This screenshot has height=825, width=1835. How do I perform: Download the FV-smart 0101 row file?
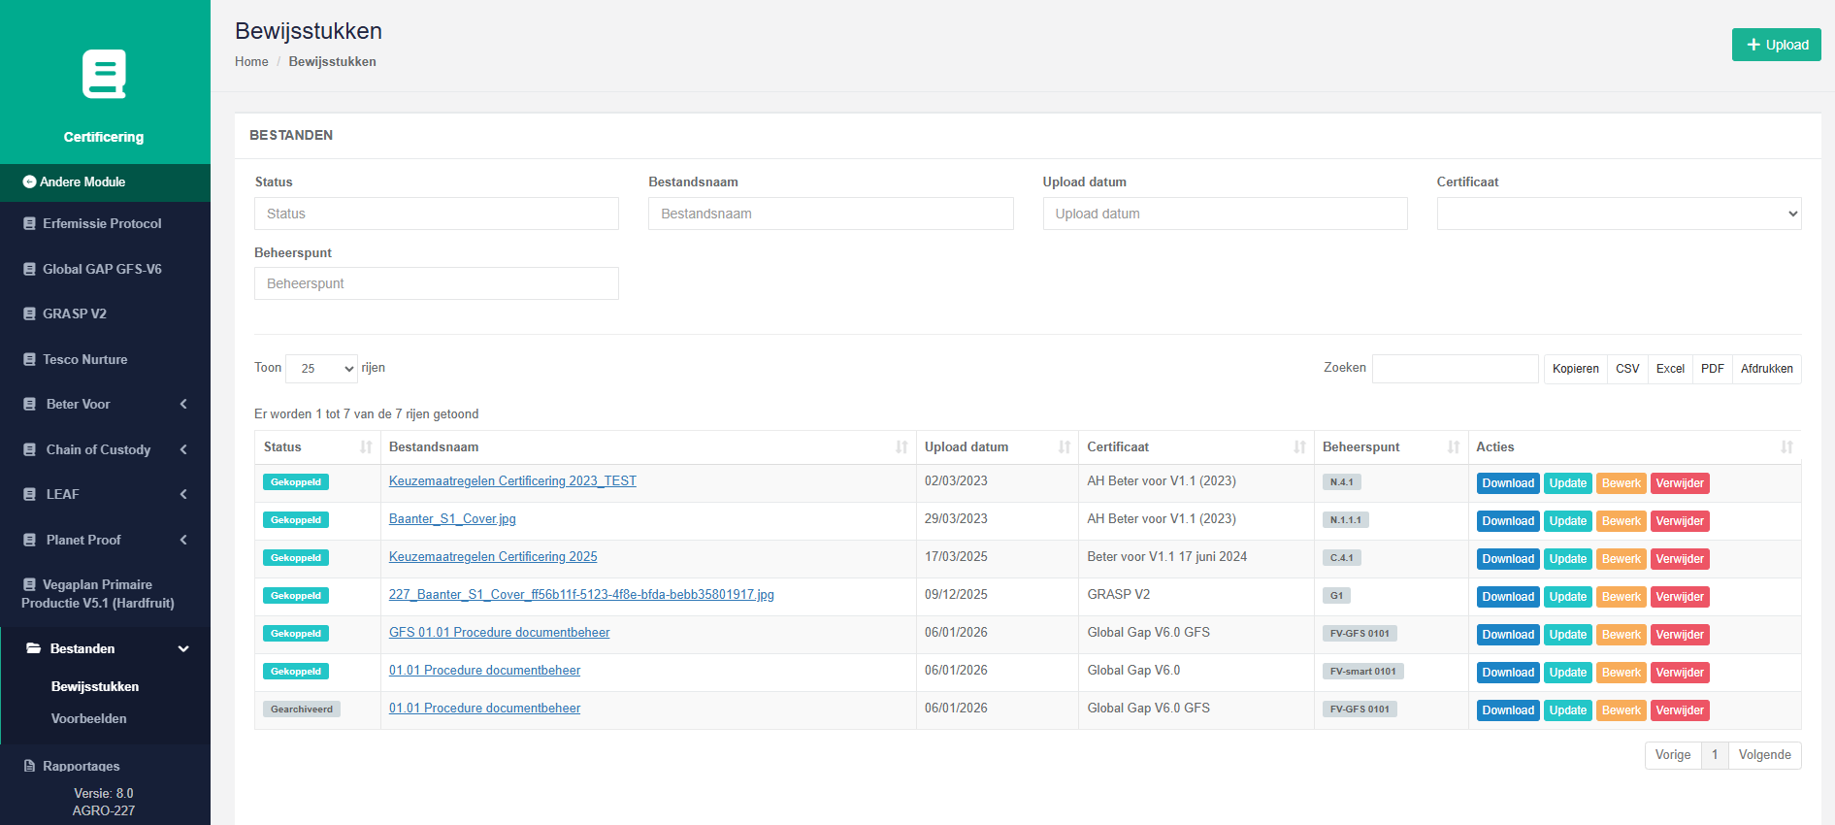pos(1508,673)
